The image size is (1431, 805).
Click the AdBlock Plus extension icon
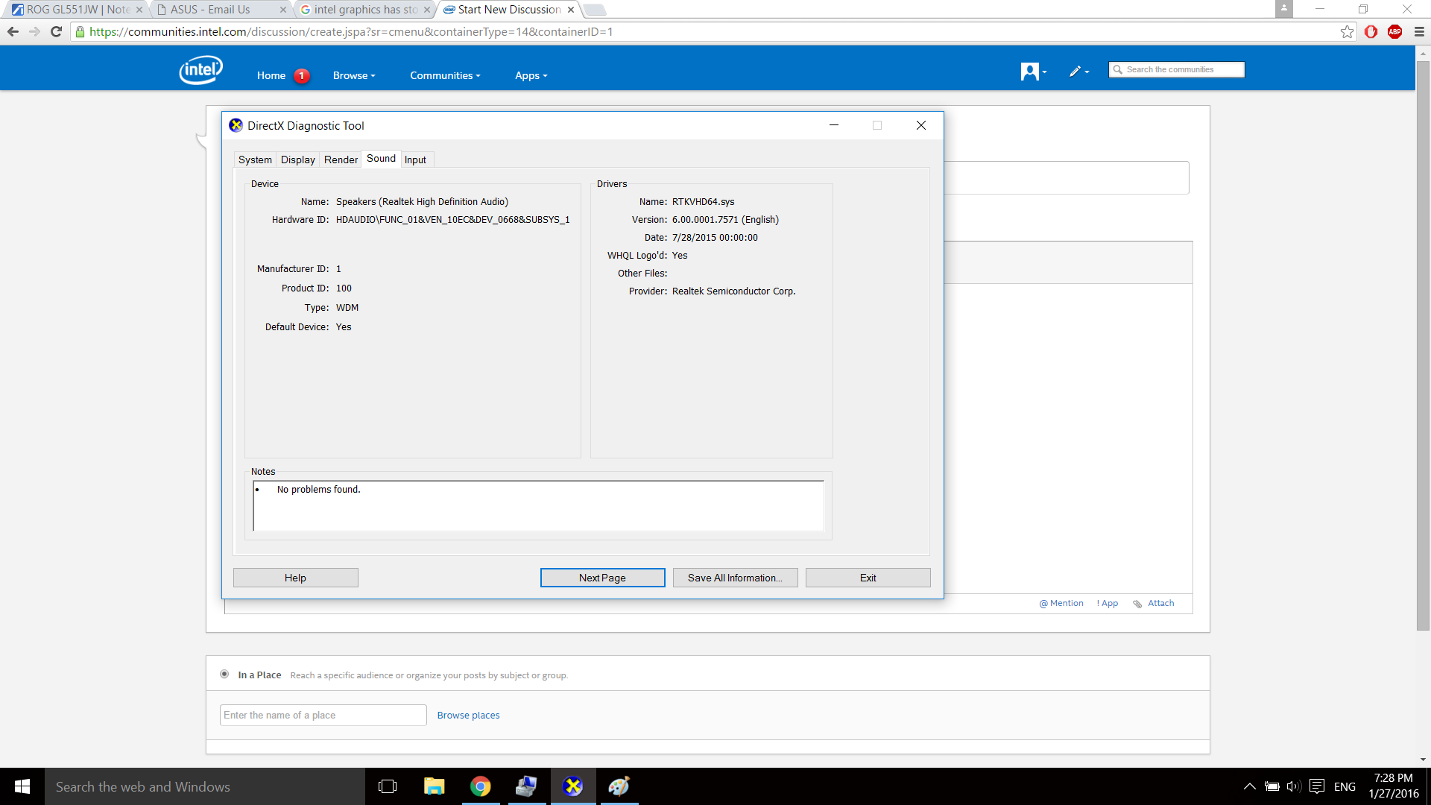click(x=1394, y=32)
